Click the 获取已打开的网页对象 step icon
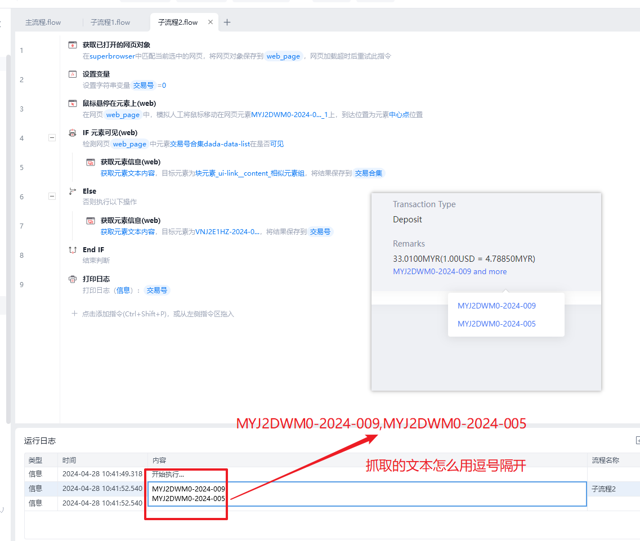The height and width of the screenshot is (541, 640). 73,44
